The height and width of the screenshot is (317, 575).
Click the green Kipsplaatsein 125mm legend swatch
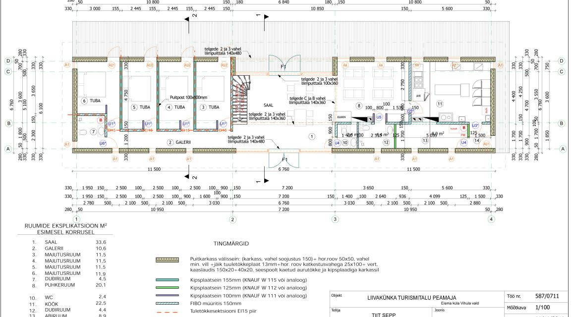(167, 288)
